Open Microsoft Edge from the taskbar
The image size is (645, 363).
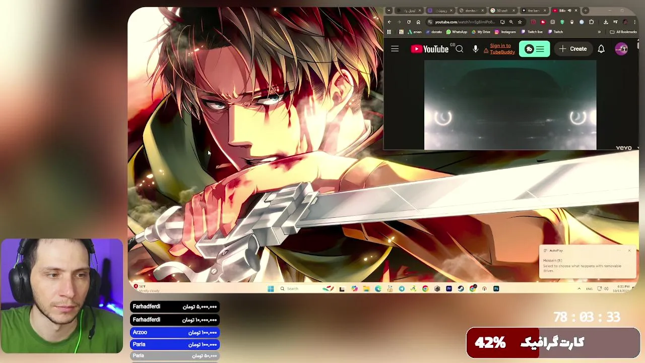(378, 288)
